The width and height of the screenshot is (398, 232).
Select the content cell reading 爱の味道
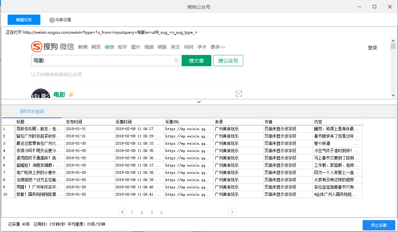(337, 143)
